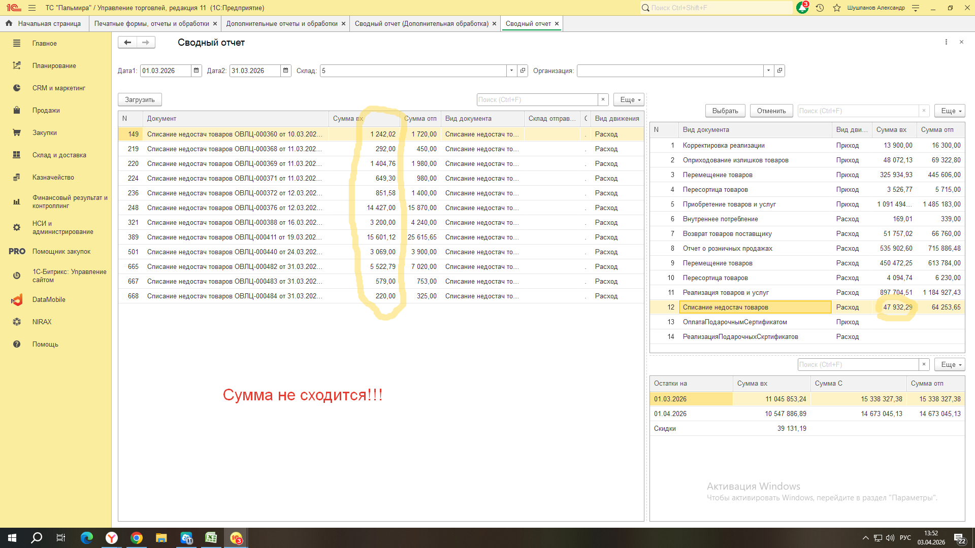The height and width of the screenshot is (548, 975).
Task: Click the open-form icon next to Склад field
Action: 523,71
